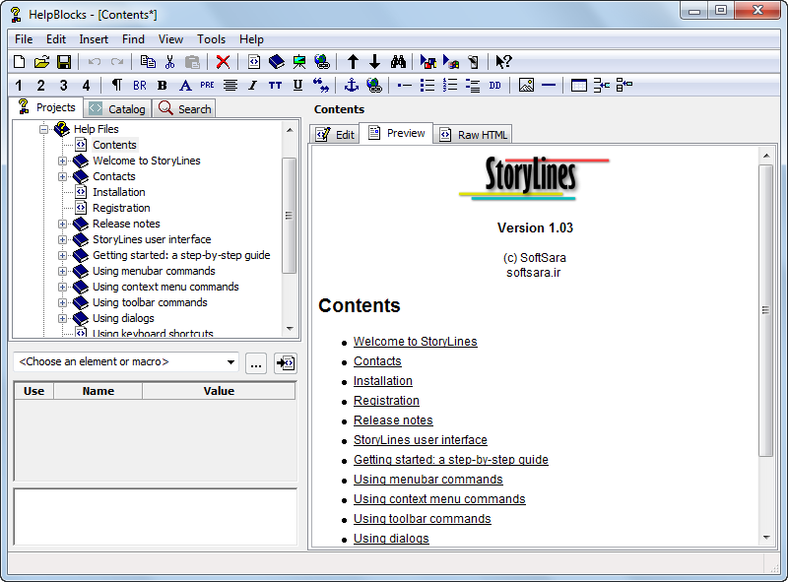Follow the Registration link in Contents
This screenshot has height=582, width=788.
pos(386,401)
